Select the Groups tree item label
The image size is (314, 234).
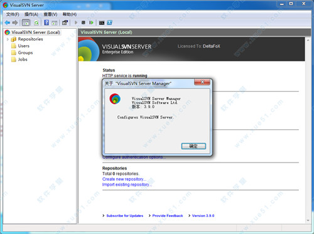coord(25,53)
